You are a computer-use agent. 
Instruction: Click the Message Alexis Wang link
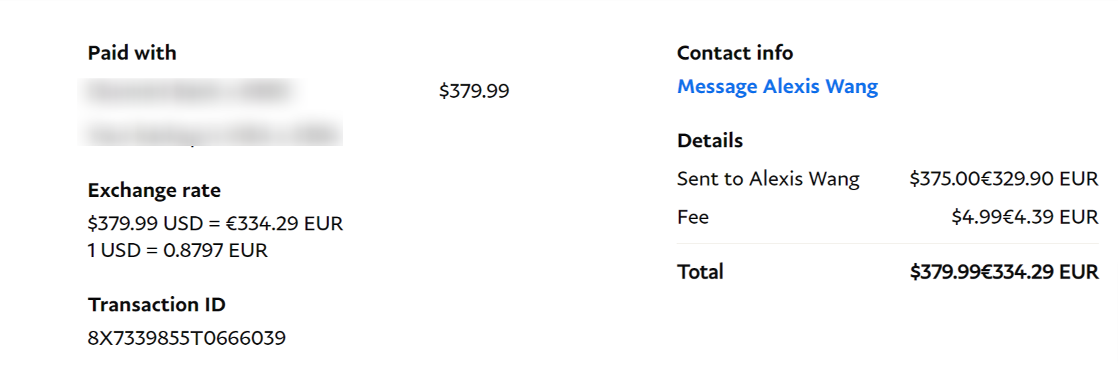pyautogui.click(x=777, y=86)
